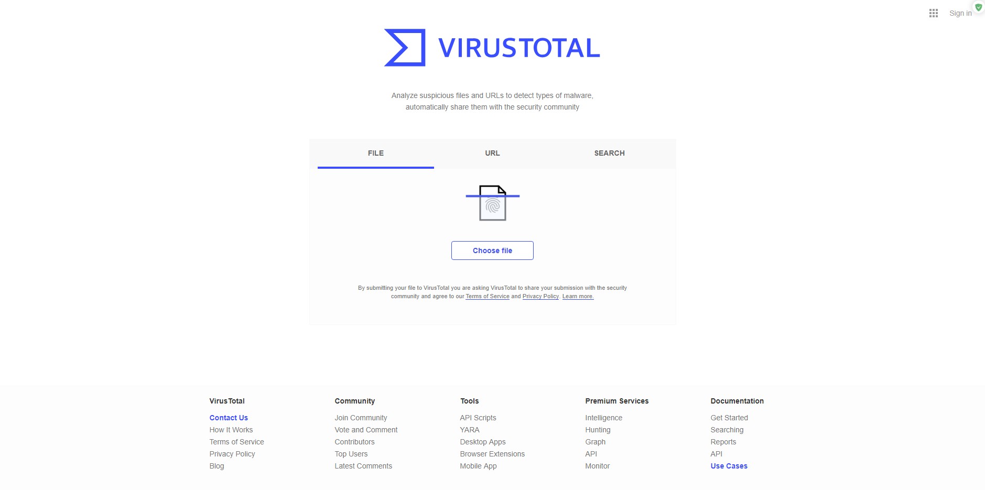Open the Terms of Service link in the disclaimer
The height and width of the screenshot is (490, 985).
tap(488, 297)
